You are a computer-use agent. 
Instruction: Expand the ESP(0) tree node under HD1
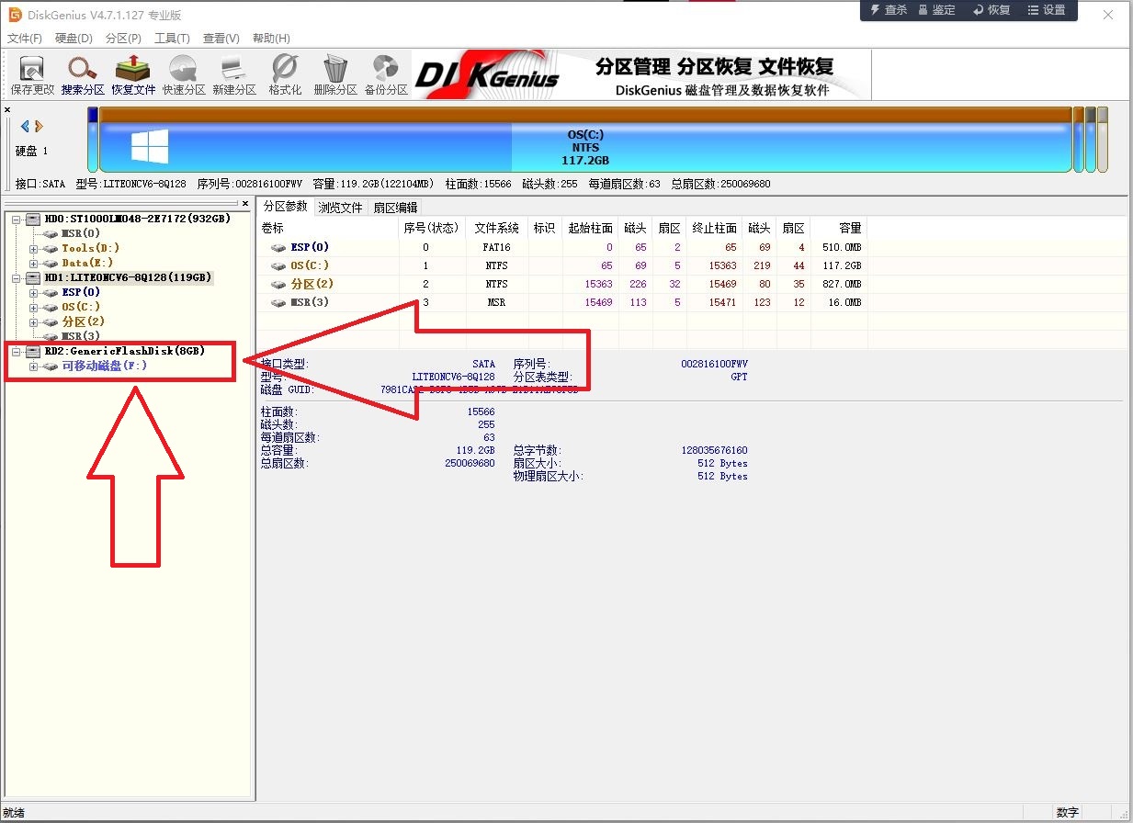pos(34,292)
